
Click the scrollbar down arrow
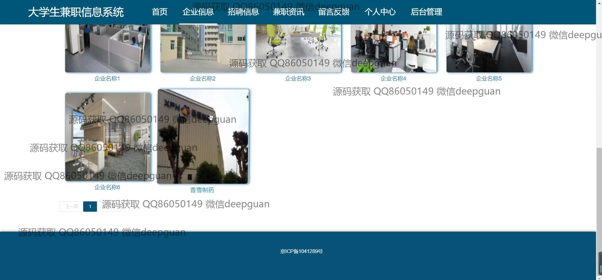click(x=599, y=277)
